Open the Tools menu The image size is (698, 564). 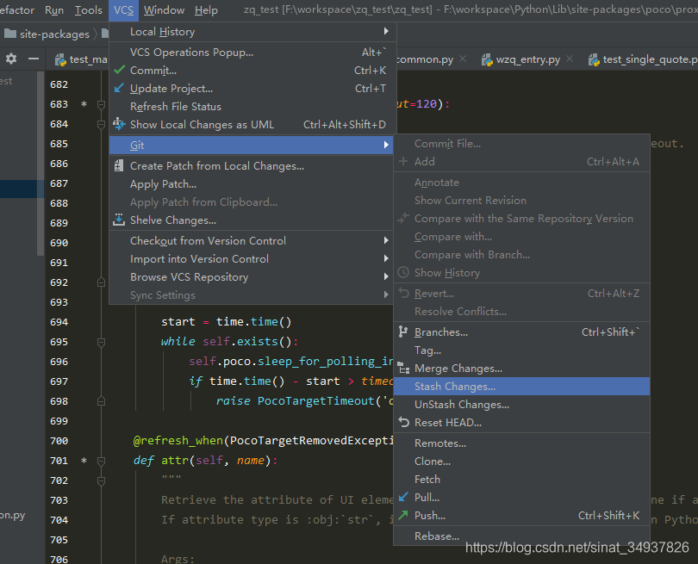point(88,9)
